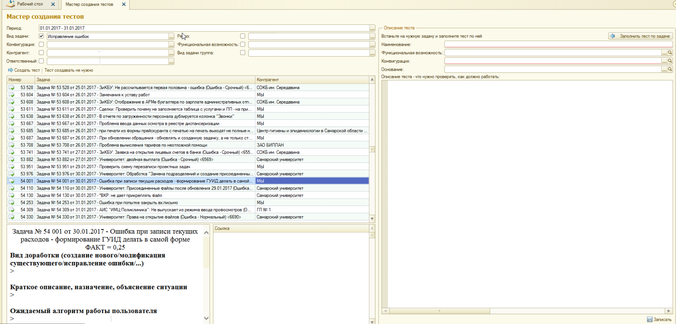This screenshot has height=324, width=676.
Task: Open the Конфигурация filter ellipsis button
Action: point(171,45)
